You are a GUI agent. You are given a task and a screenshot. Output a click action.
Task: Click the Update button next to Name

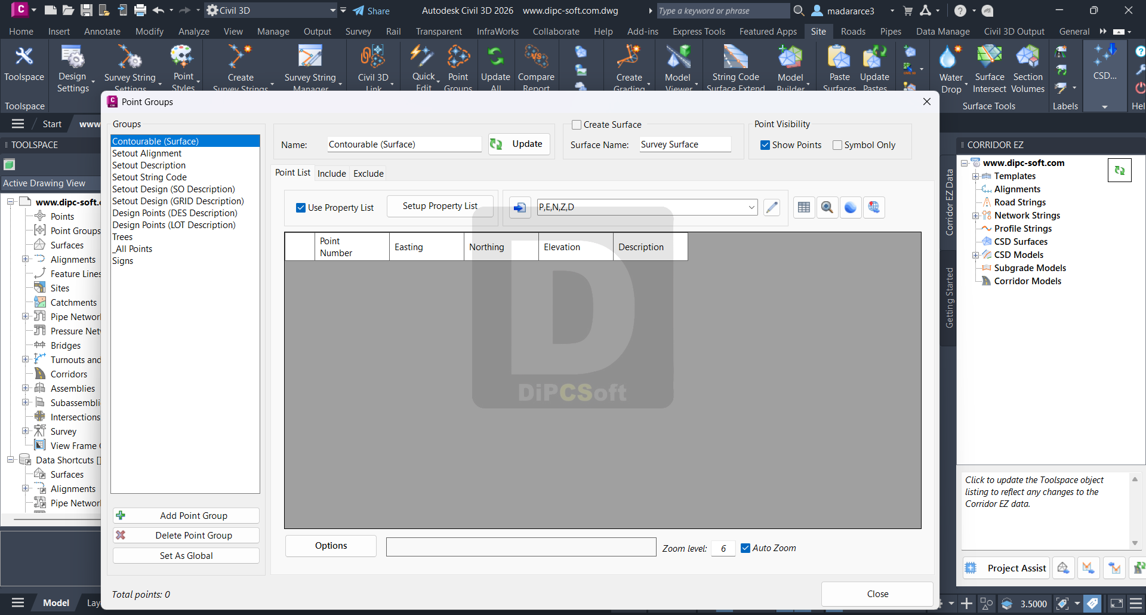(519, 144)
